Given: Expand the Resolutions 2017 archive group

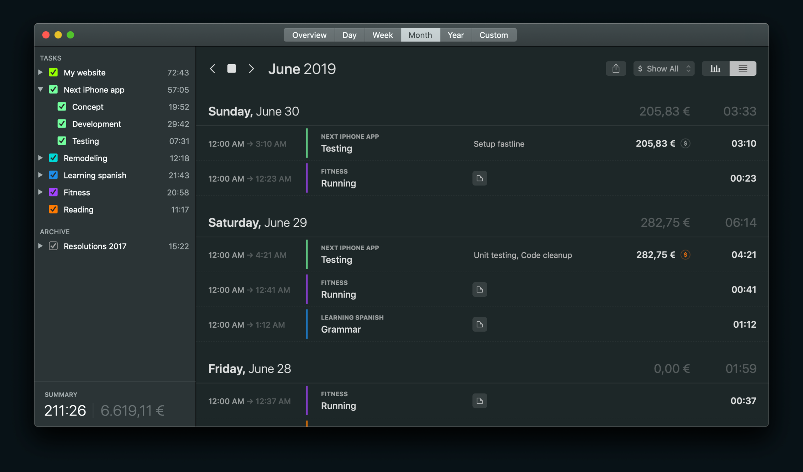Looking at the screenshot, I should 41,246.
